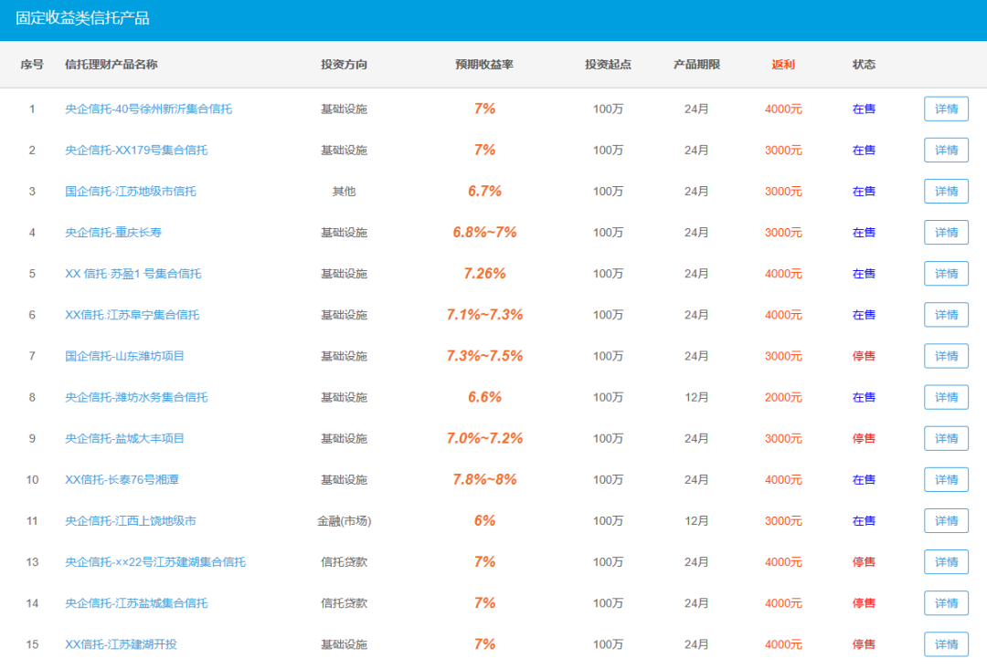Click 详情 for 长泰76号湘潭
Screen dimensions: 987x669
pos(946,480)
